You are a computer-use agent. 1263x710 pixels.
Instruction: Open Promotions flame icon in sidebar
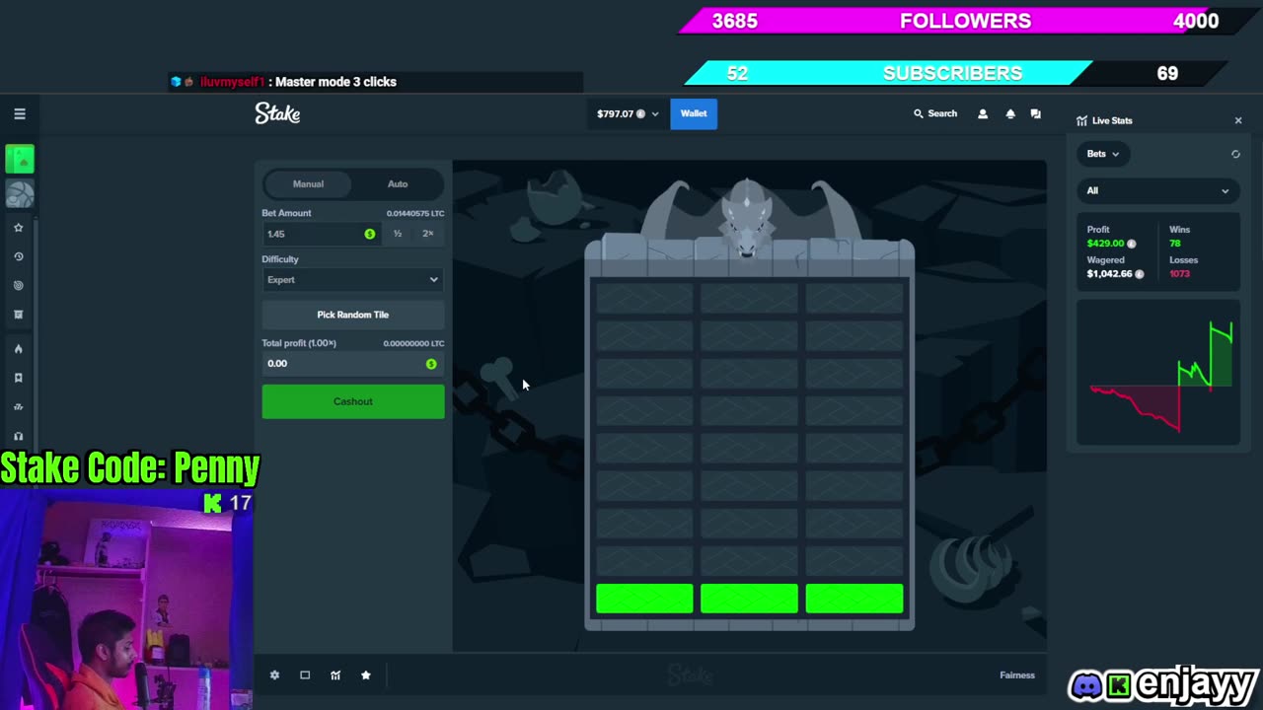coord(18,349)
